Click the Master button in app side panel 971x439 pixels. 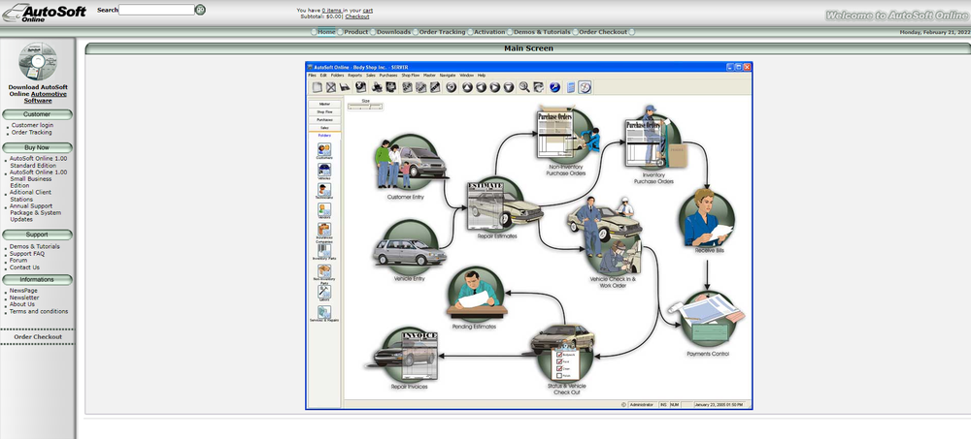point(324,104)
